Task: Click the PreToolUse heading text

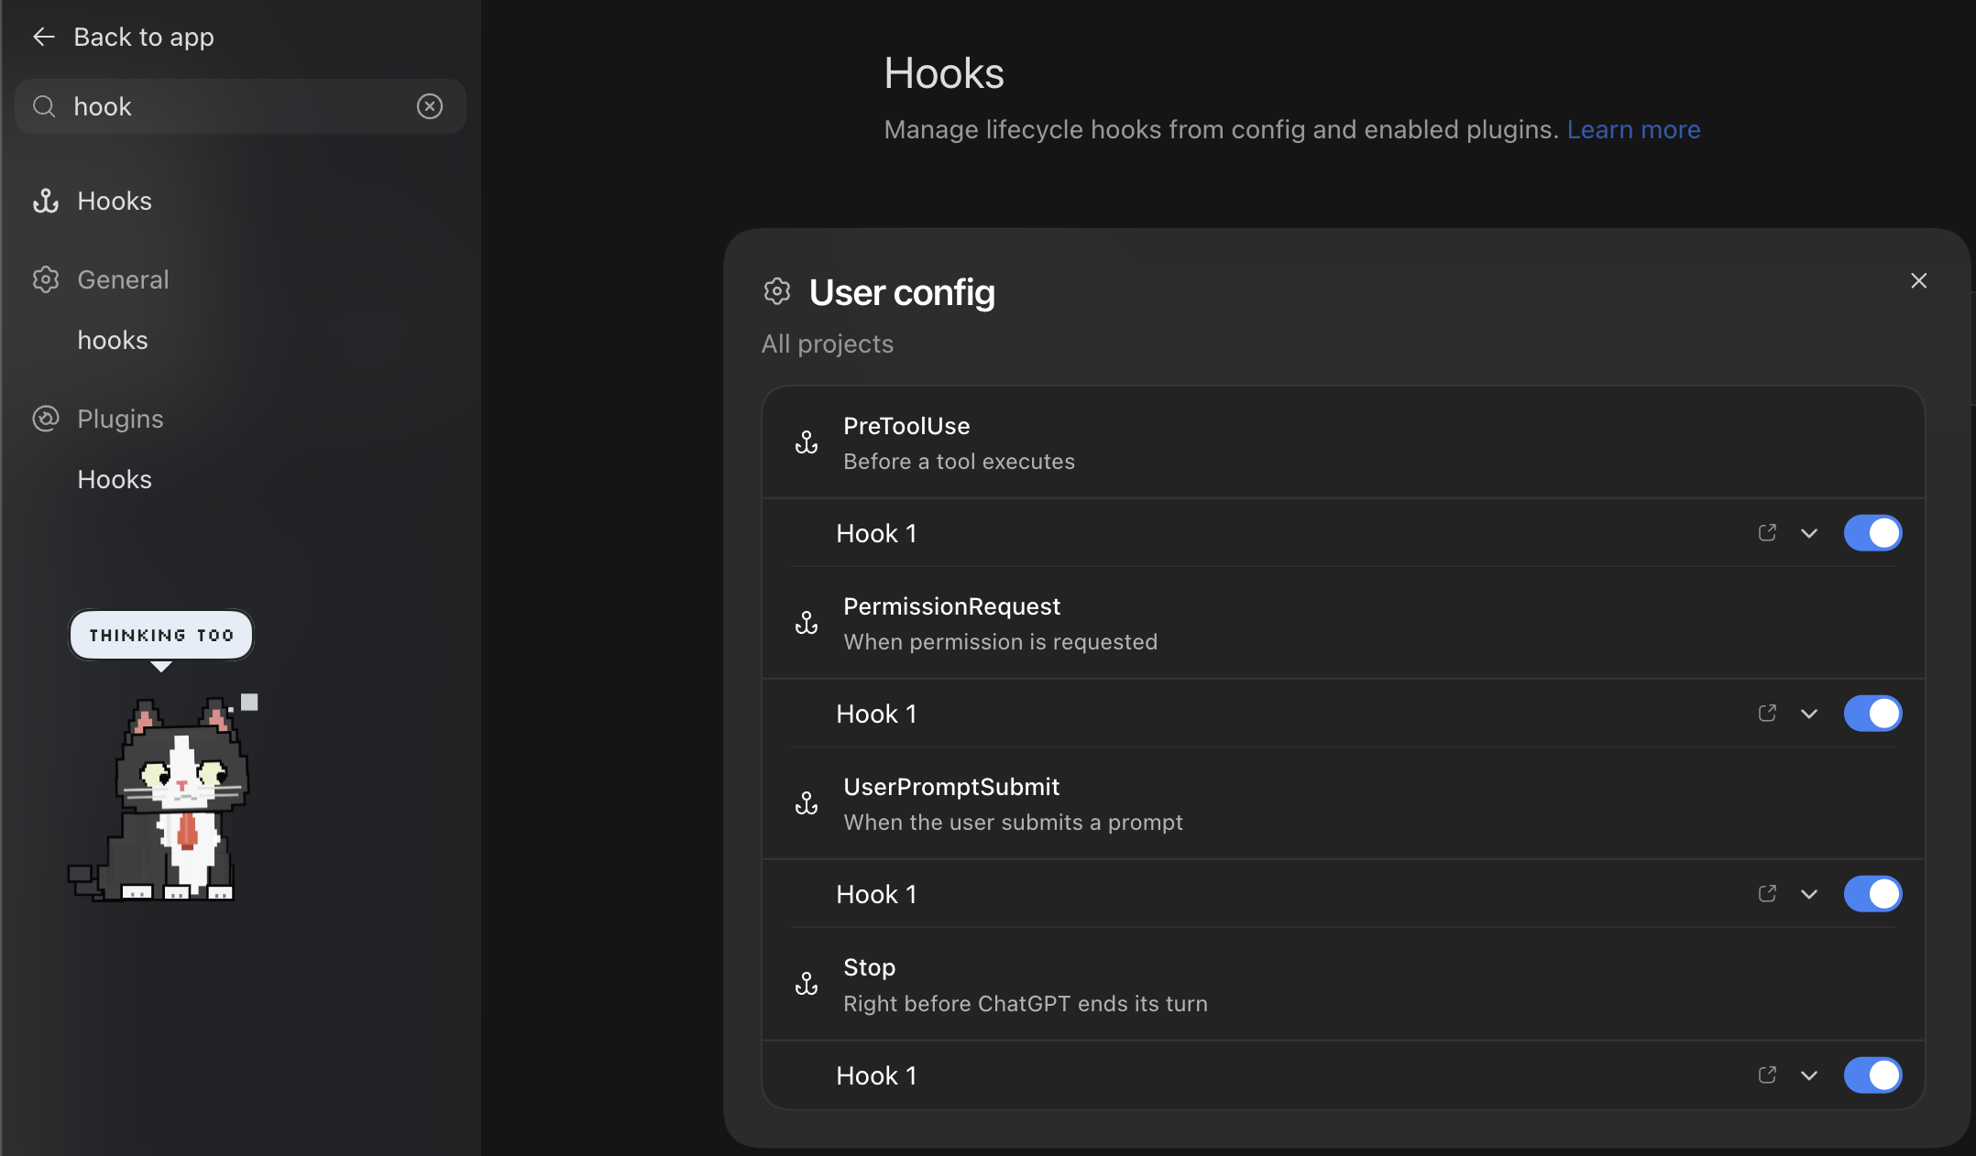Action: 906,426
